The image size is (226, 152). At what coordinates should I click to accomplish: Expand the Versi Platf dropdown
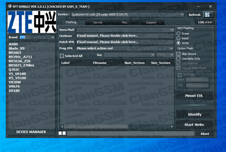pyautogui.click(x=172, y=30)
